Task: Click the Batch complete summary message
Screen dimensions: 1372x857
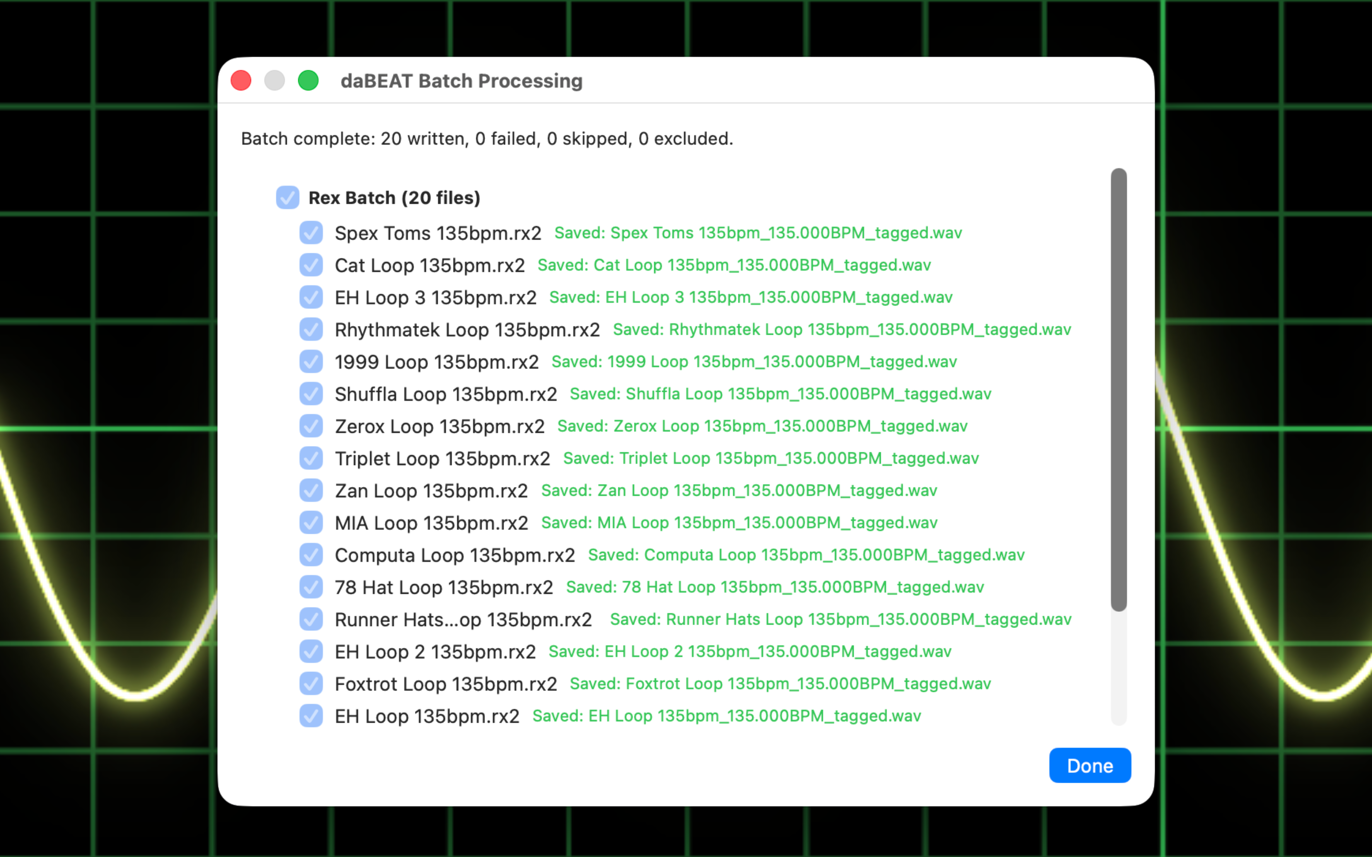Action: [487, 139]
